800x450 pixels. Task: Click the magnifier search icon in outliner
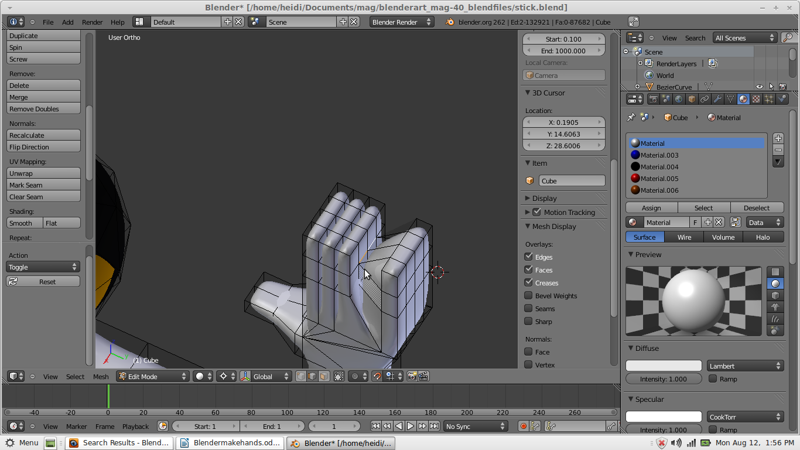click(x=788, y=37)
